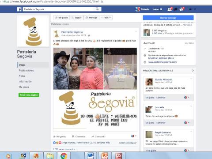The image size is (212, 159).
Task: Click the Facebook logo icon
Action: [x=19, y=9]
